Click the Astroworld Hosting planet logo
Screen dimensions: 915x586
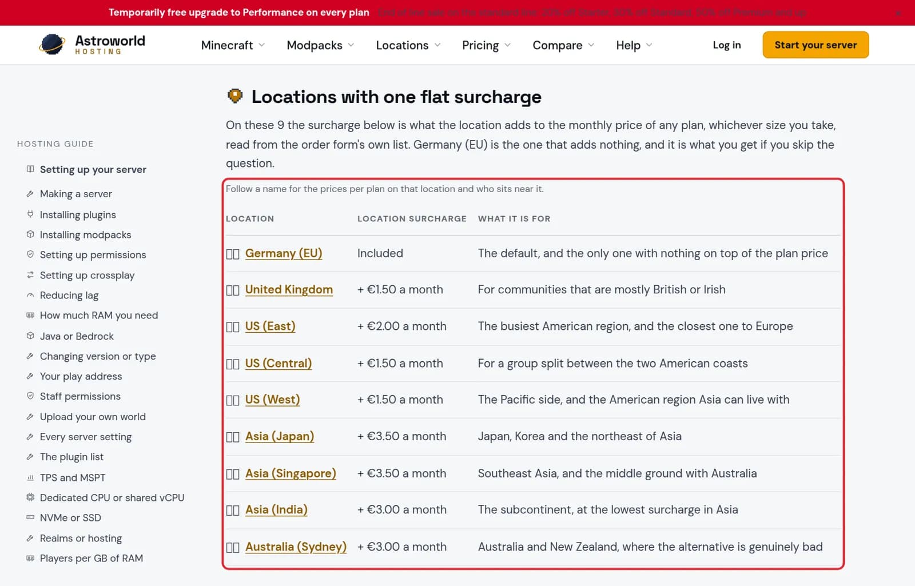click(x=52, y=45)
